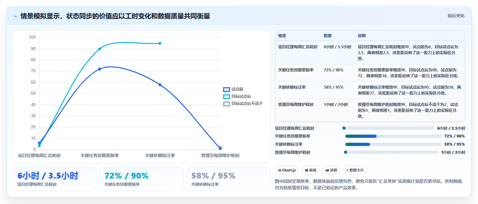This screenshot has height=204, width=478.
Task: Click the lightning icon beside the title
Action: [x=16, y=16]
